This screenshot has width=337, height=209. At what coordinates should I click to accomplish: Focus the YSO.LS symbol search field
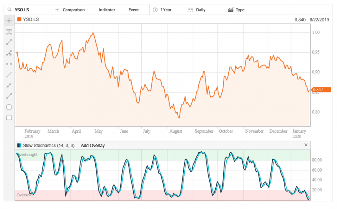(x=28, y=10)
